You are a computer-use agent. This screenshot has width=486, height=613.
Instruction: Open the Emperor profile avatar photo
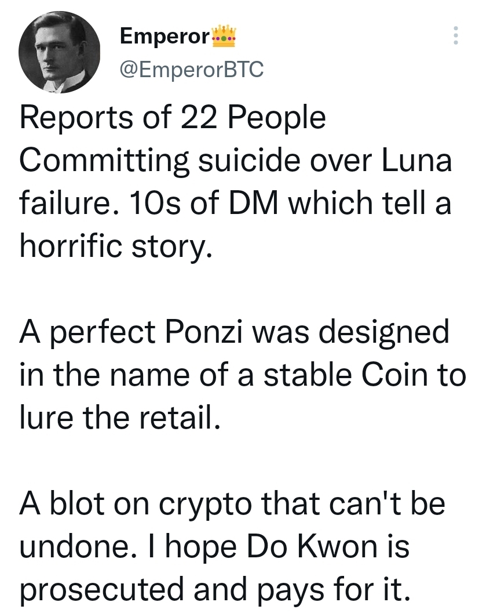(60, 52)
